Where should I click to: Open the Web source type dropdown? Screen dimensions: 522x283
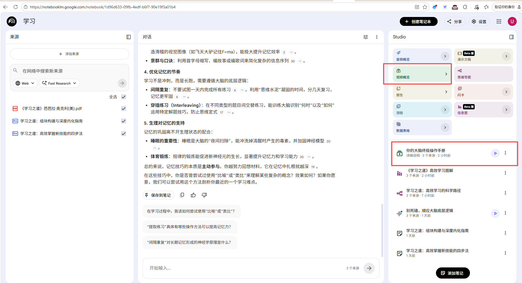(25, 83)
